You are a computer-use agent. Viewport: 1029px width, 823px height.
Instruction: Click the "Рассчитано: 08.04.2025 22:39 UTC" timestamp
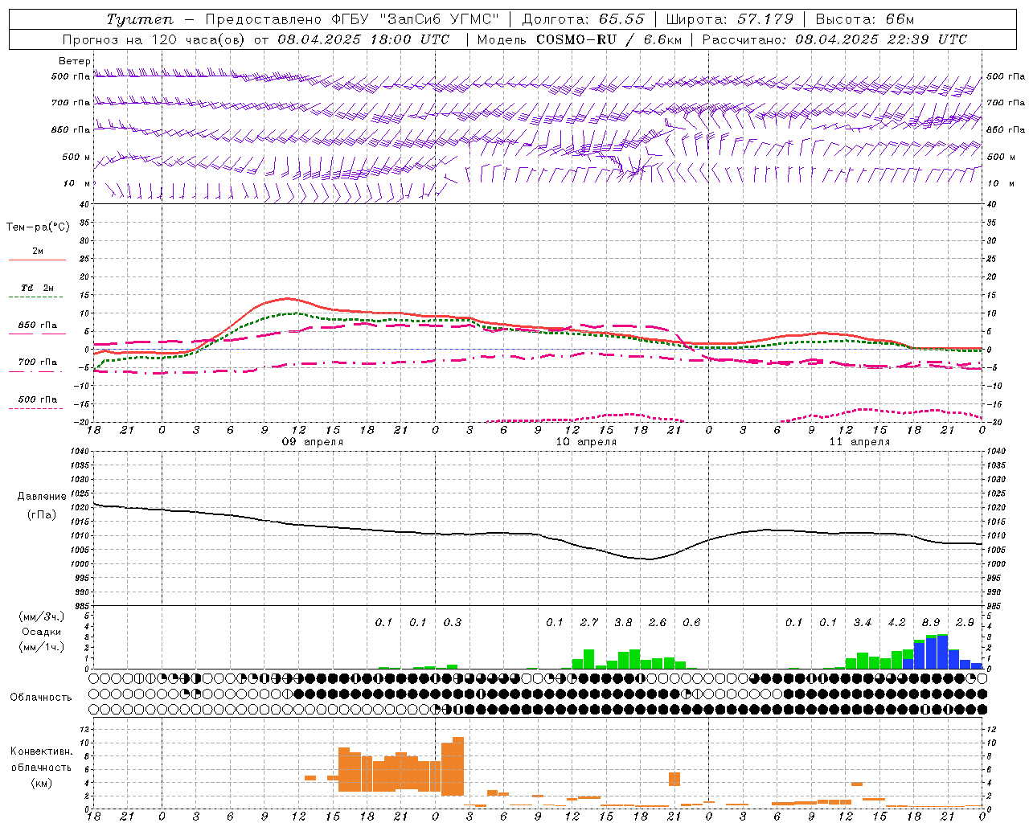(x=834, y=39)
